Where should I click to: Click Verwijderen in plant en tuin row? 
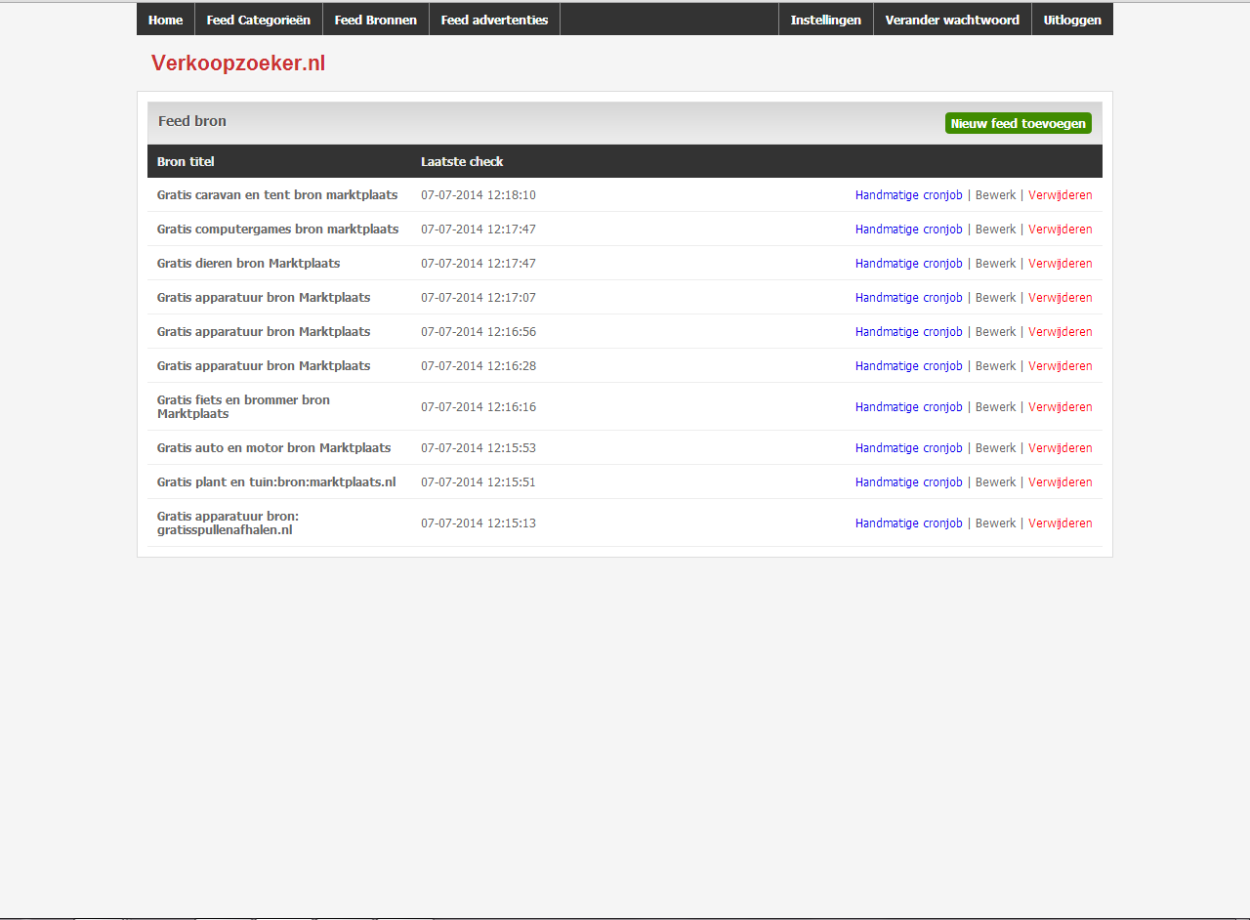click(x=1061, y=482)
